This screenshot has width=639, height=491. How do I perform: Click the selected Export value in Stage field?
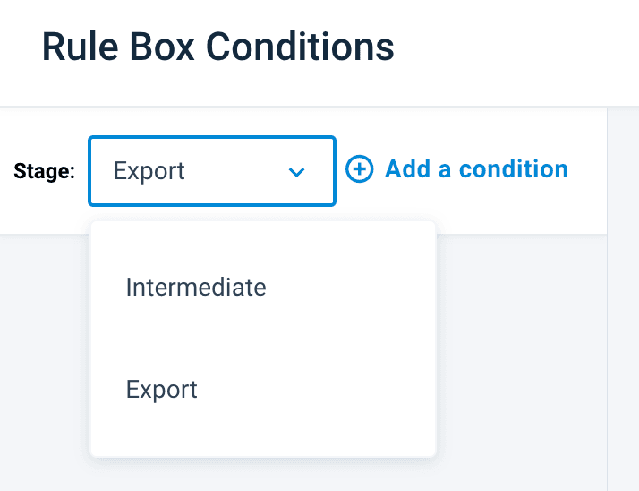(x=149, y=171)
